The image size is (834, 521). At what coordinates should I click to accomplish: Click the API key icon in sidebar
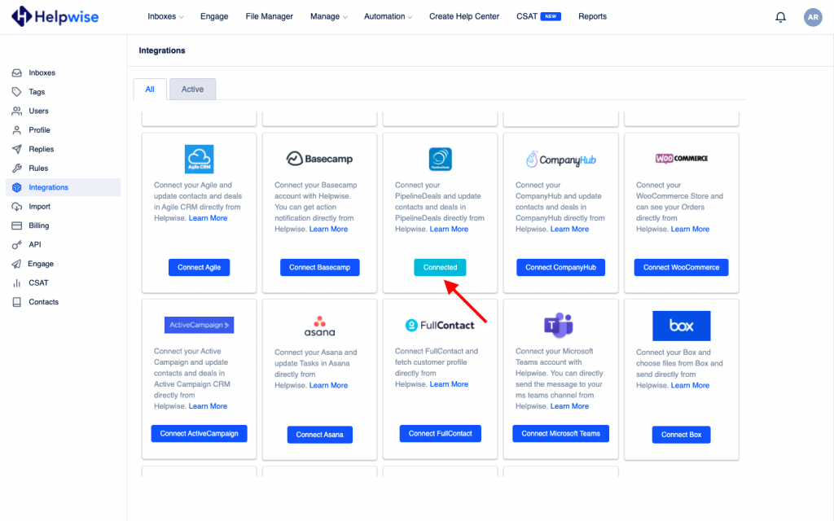click(17, 245)
